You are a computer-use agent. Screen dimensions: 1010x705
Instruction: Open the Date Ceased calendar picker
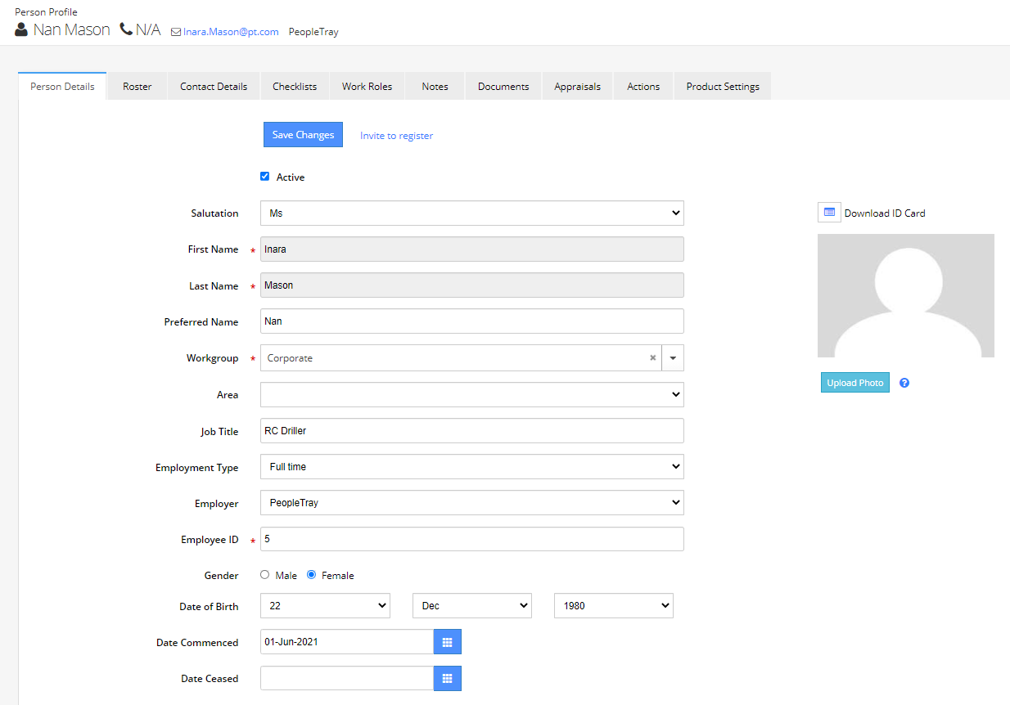click(x=447, y=678)
